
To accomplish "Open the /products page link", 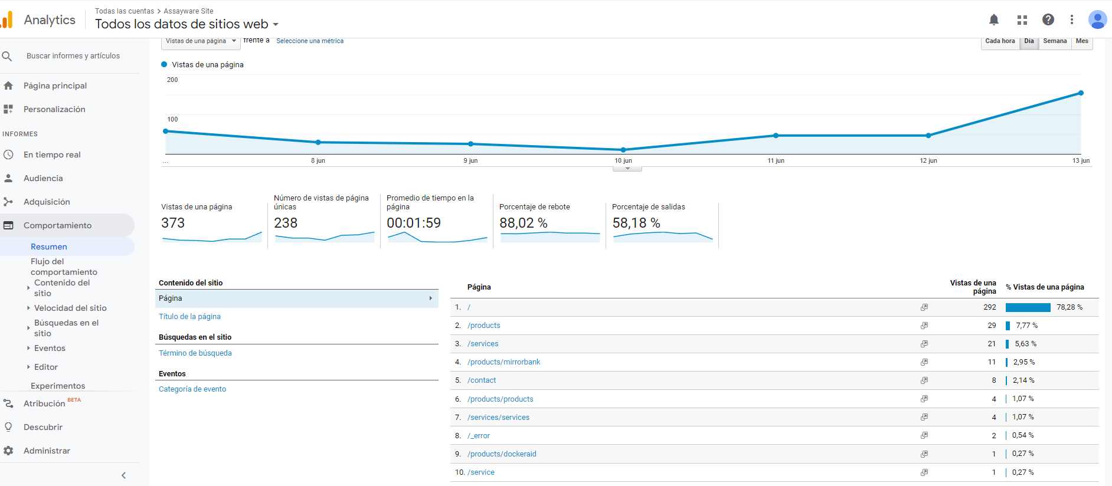I will 484,326.
